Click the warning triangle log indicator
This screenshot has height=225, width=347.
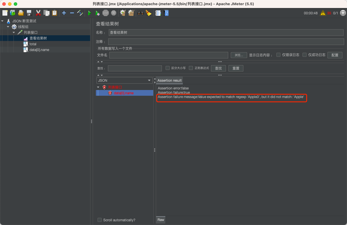point(323,13)
